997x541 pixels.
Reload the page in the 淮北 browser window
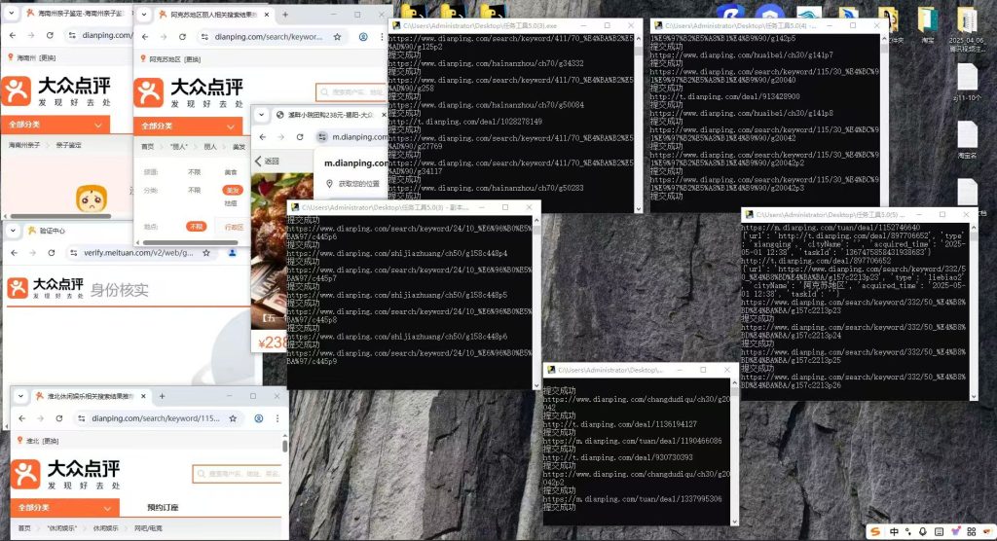pyautogui.click(x=59, y=418)
